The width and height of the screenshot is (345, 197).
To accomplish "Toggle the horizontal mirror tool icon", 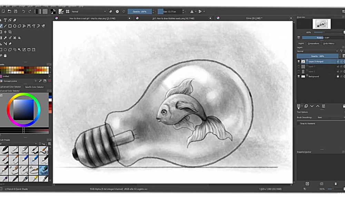I will pyautogui.click(x=192, y=11).
